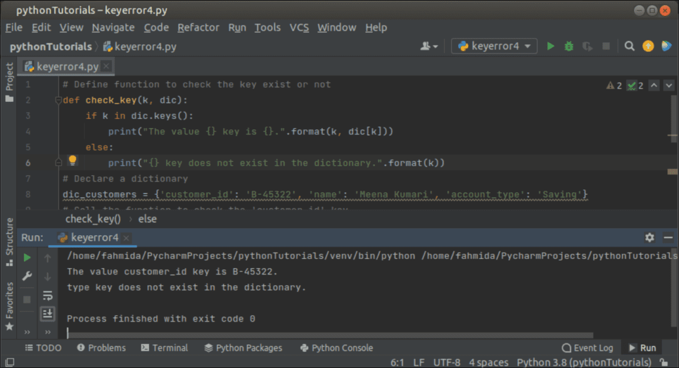Viewport: 679px width, 368px height.
Task: Open the VCS menu
Action: click(299, 27)
